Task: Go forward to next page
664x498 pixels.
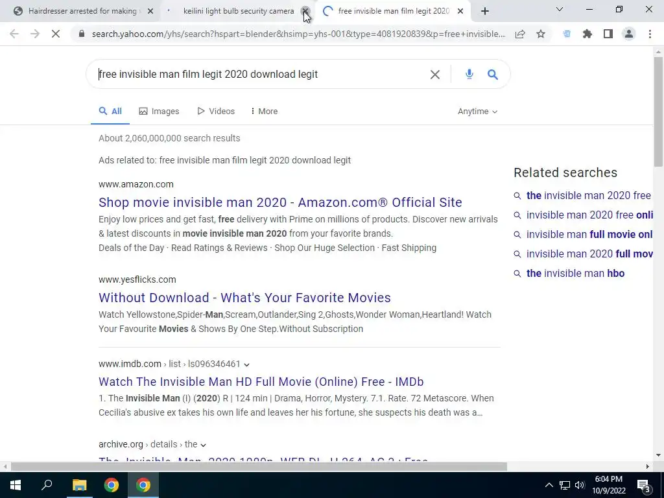Action: (35, 34)
